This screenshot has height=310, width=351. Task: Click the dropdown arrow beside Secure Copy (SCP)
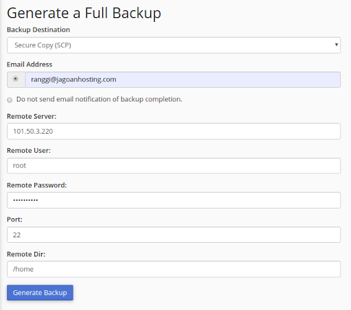337,45
